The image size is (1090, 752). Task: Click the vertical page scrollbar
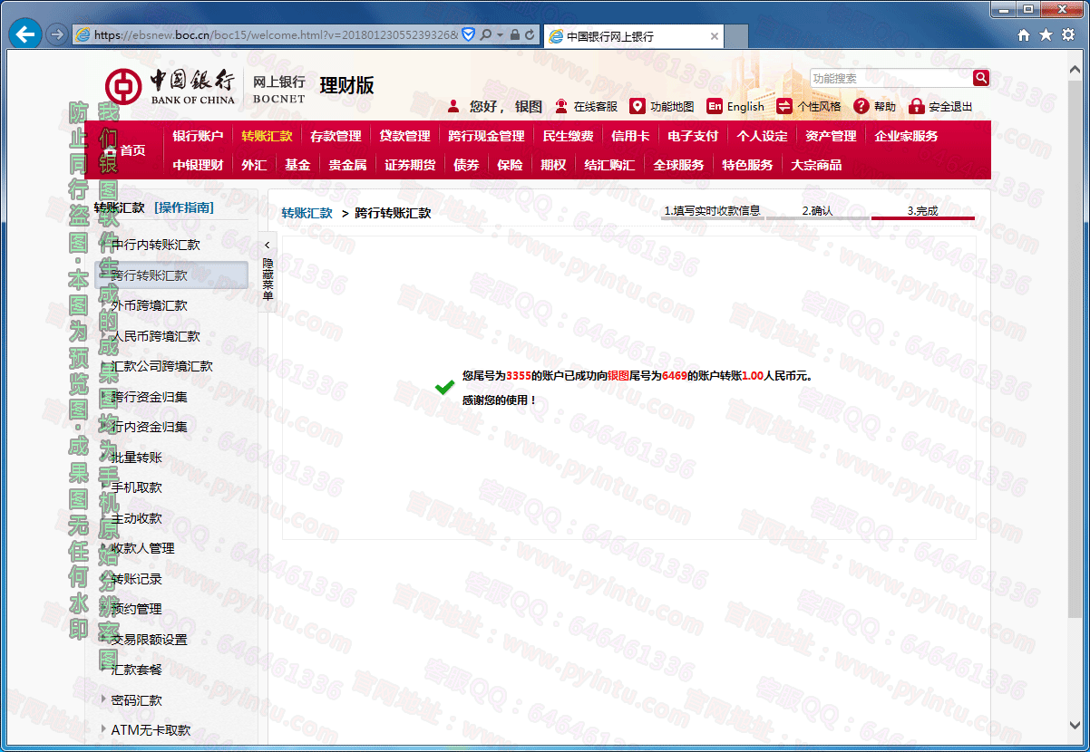(x=1075, y=350)
